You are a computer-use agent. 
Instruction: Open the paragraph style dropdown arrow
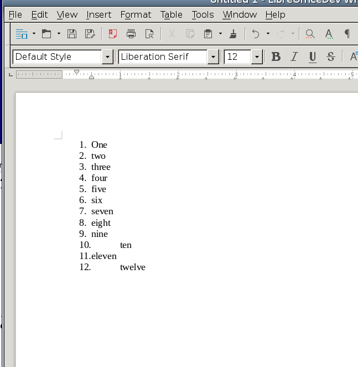click(107, 56)
